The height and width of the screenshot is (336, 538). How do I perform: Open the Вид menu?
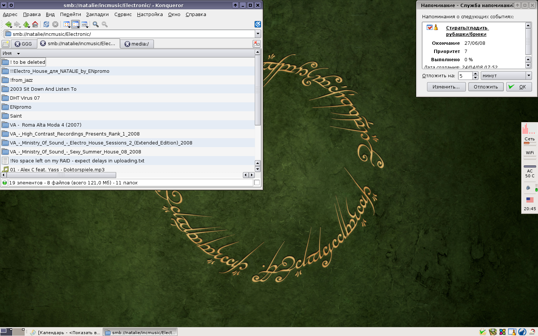(x=50, y=15)
